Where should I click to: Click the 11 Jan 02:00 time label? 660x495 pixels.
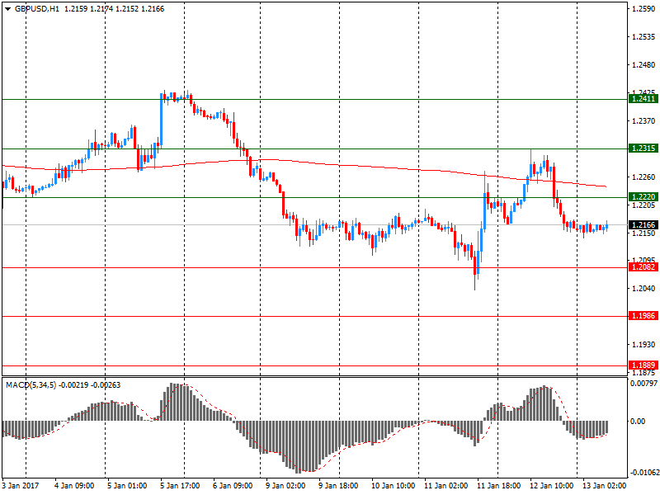pos(445,486)
